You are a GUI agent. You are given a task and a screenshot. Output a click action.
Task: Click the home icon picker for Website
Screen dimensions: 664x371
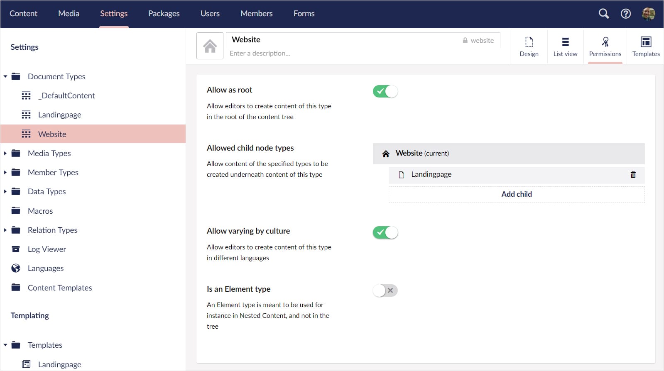point(210,46)
